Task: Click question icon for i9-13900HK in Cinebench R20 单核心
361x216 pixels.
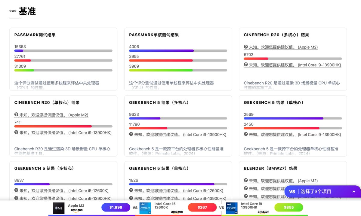Action: click(16, 132)
